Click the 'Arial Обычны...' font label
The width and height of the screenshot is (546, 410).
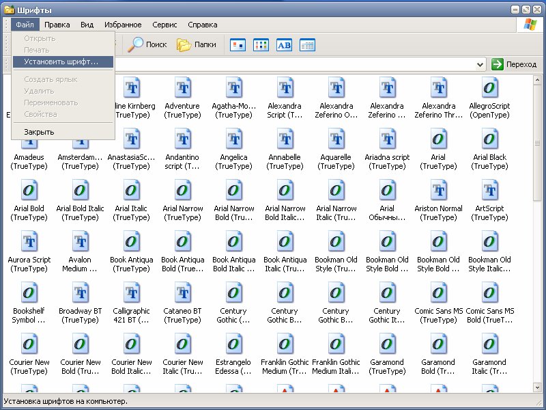coord(387,213)
